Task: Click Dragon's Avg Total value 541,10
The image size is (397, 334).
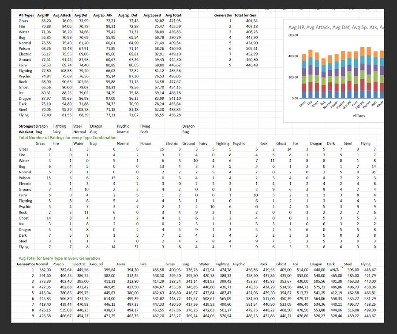Action: [175, 98]
